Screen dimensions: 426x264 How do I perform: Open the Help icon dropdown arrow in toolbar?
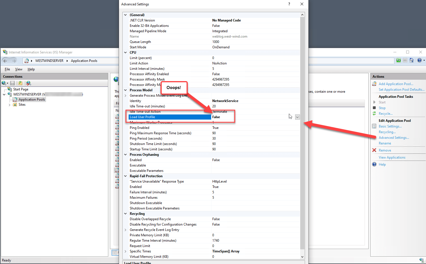point(424,60)
